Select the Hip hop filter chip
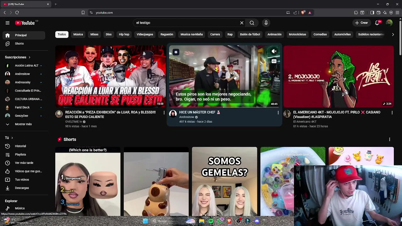Screen dimensions: 402x226 124,34
